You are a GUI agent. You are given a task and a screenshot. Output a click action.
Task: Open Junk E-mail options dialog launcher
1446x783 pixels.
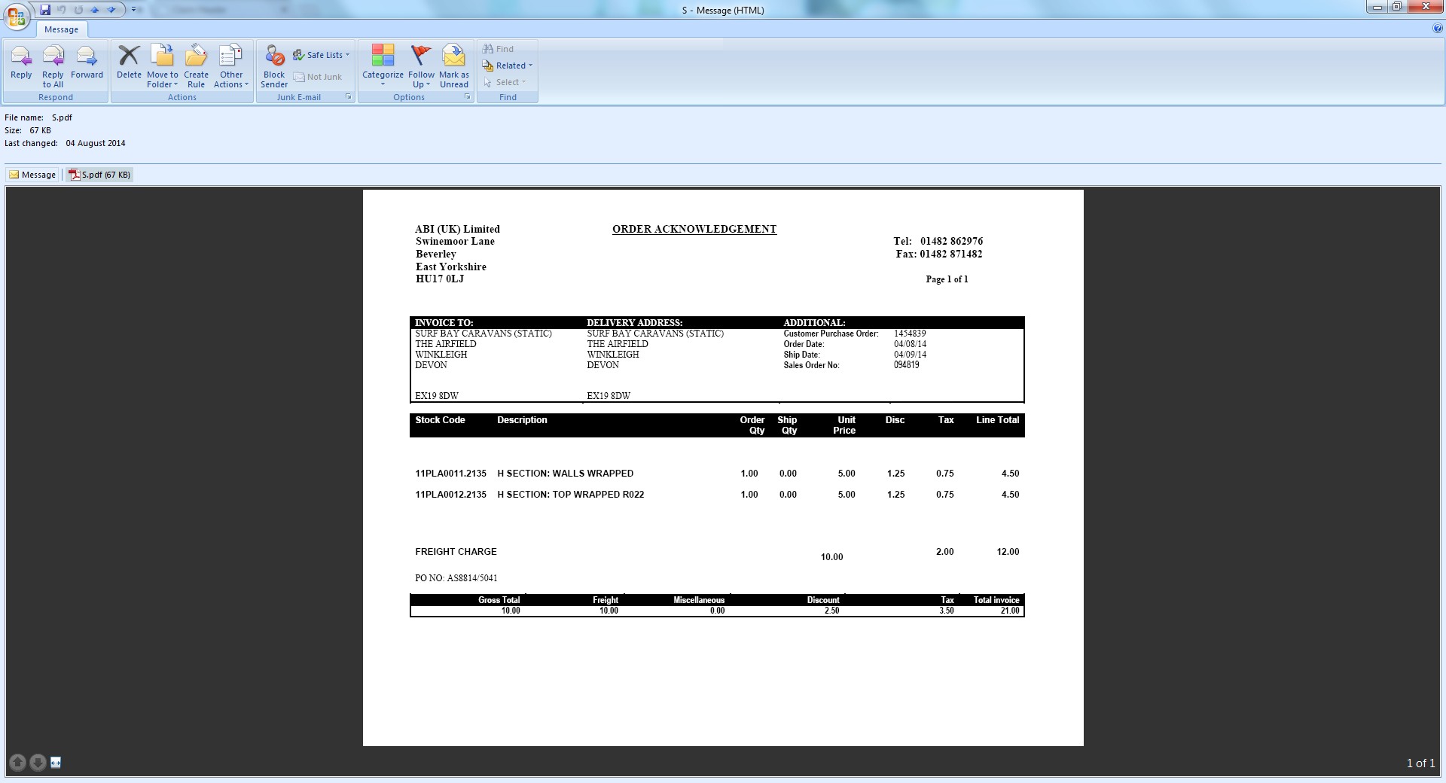pos(348,97)
